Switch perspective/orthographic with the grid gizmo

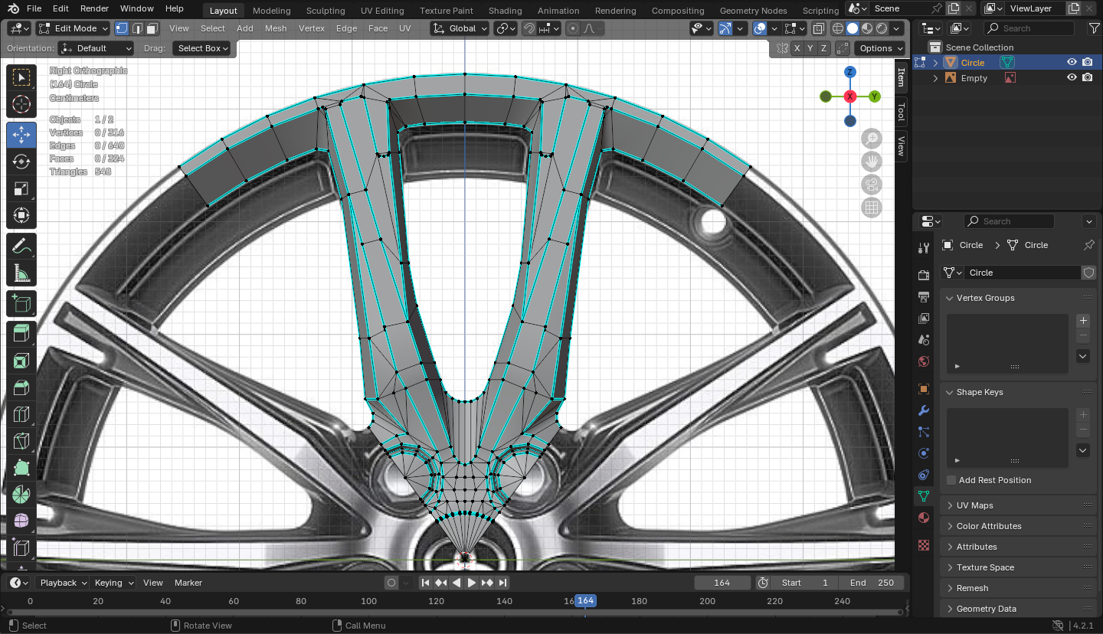click(x=872, y=208)
